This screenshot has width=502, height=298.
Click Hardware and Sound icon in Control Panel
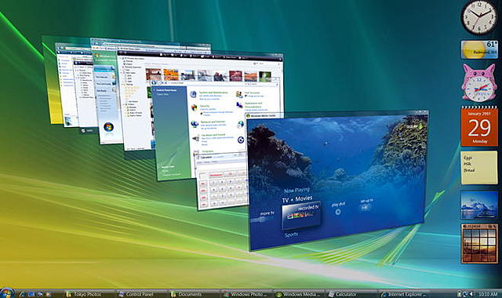pyautogui.click(x=195, y=138)
